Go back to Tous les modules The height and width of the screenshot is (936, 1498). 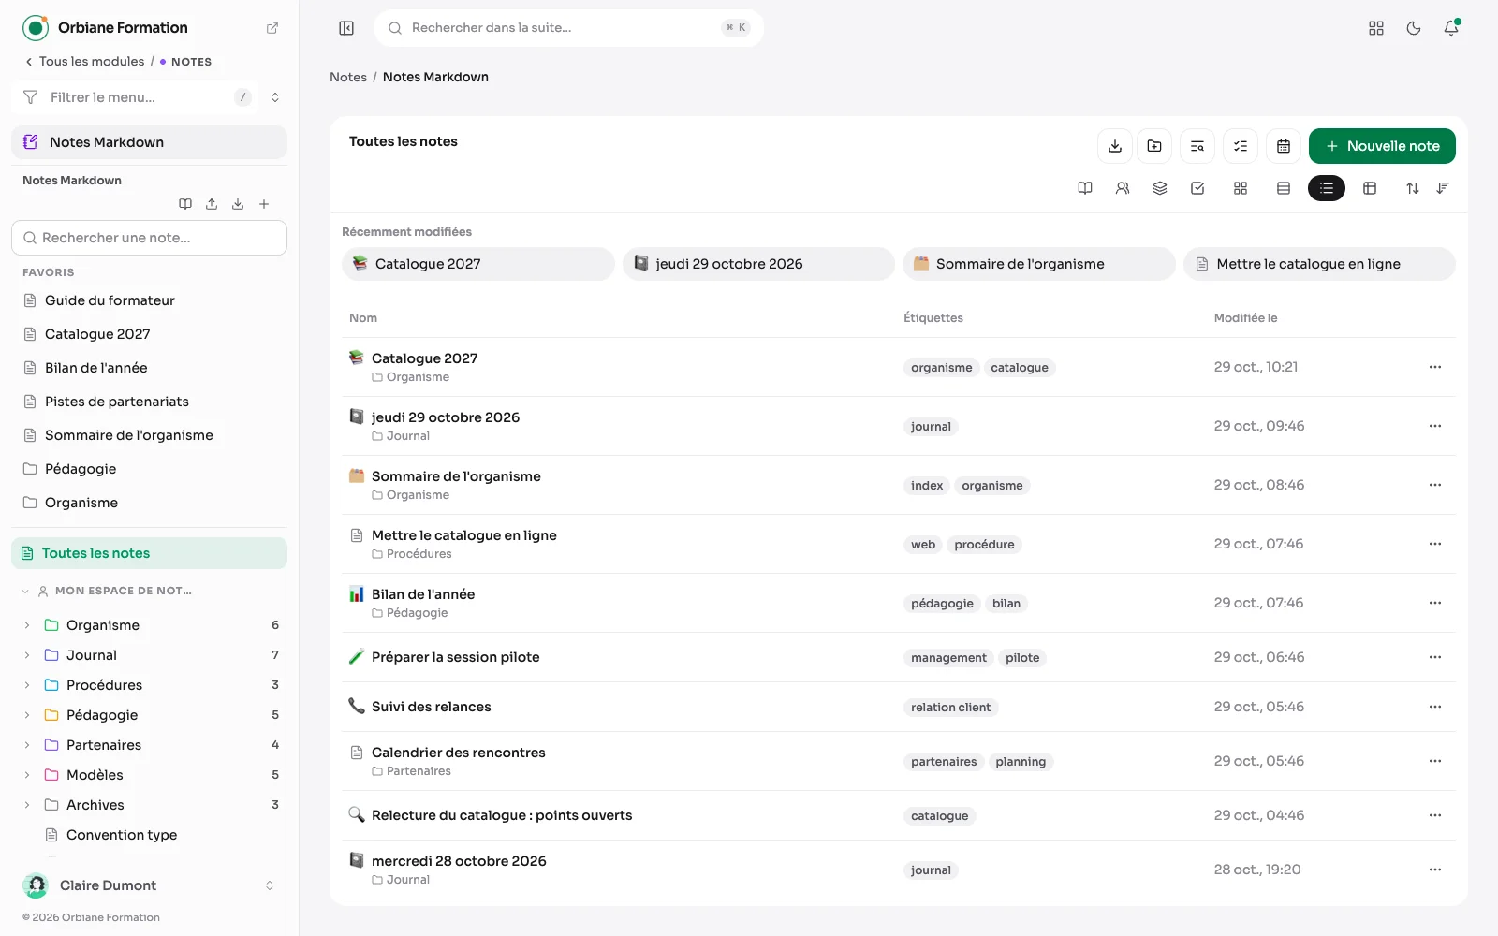(x=84, y=62)
